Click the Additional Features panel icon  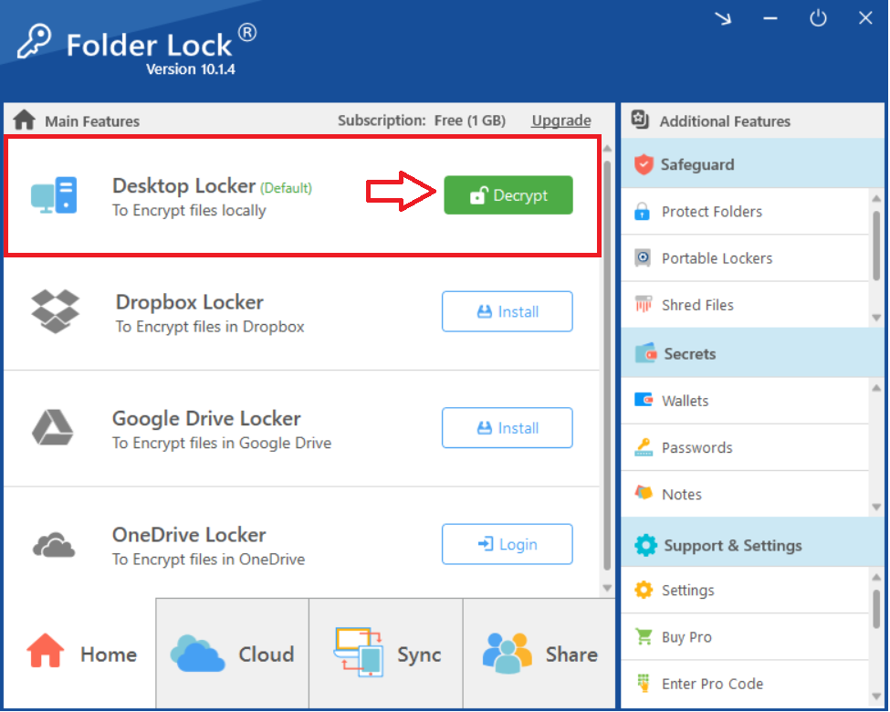(640, 120)
